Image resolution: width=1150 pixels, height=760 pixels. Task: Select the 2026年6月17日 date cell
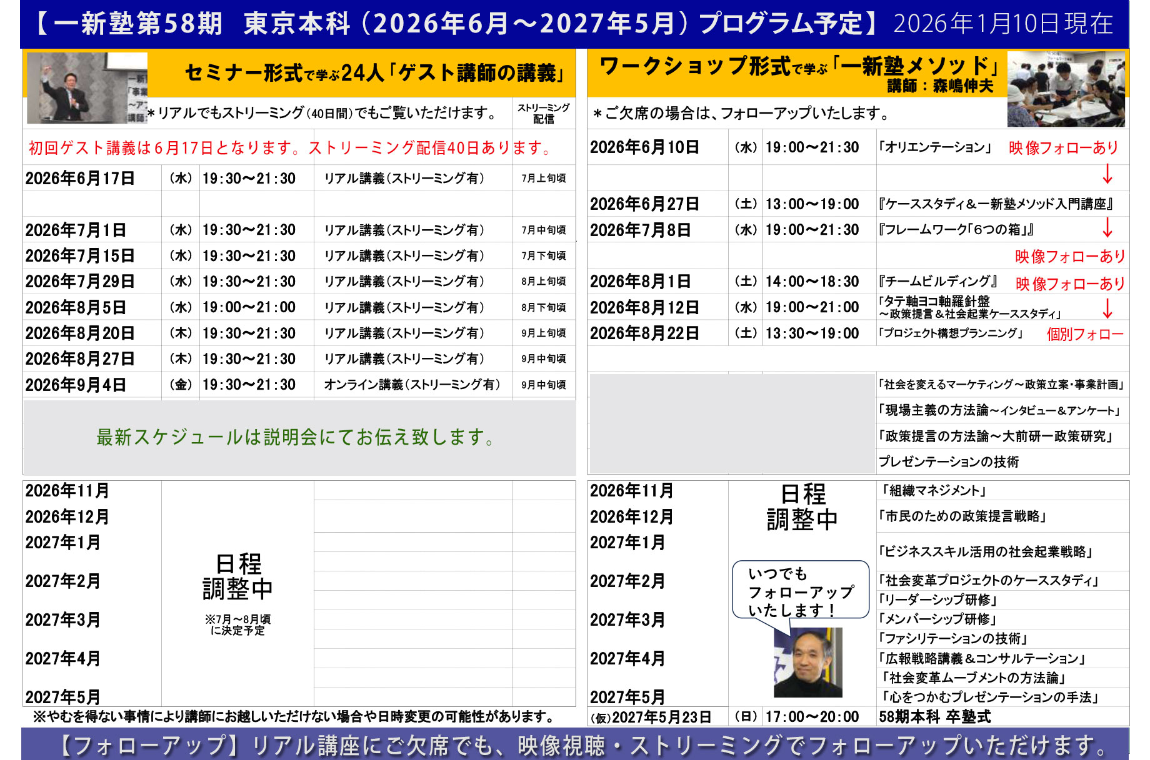click(x=80, y=179)
